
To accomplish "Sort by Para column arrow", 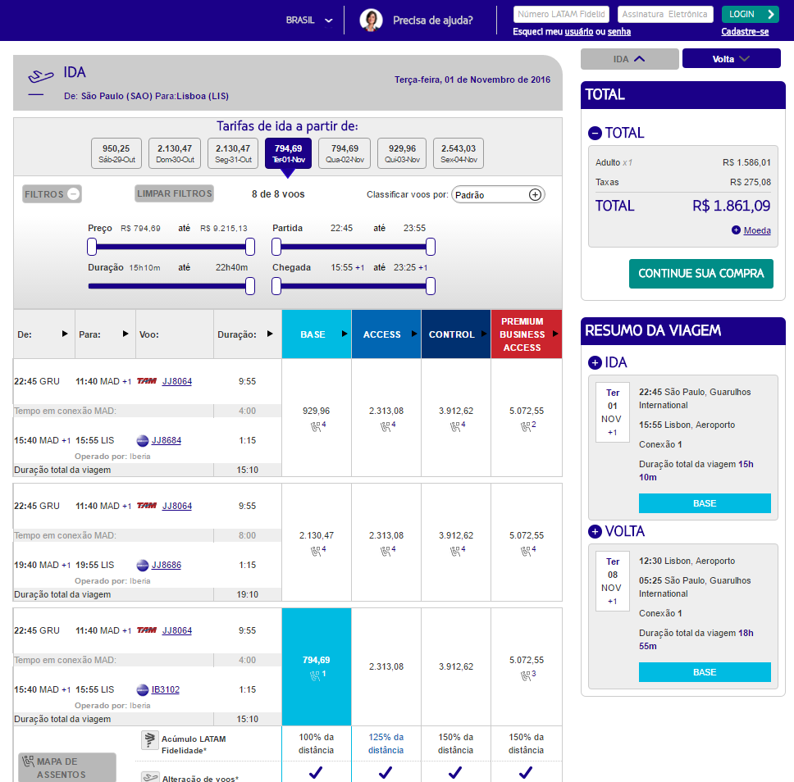I will (x=125, y=334).
